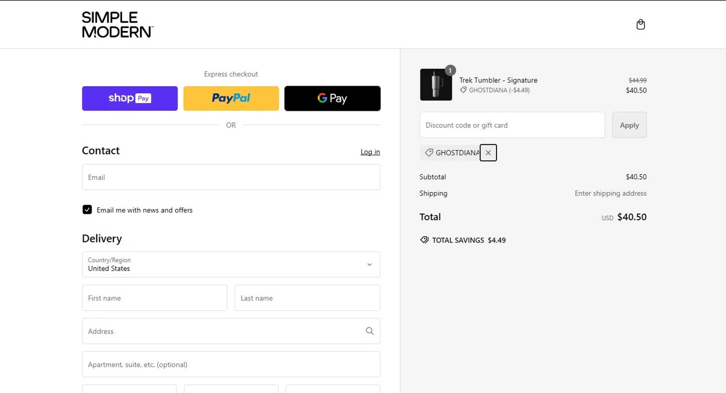The height and width of the screenshot is (393, 726).
Task: Focus the Apartment, suite, etc. field
Action: click(x=231, y=364)
